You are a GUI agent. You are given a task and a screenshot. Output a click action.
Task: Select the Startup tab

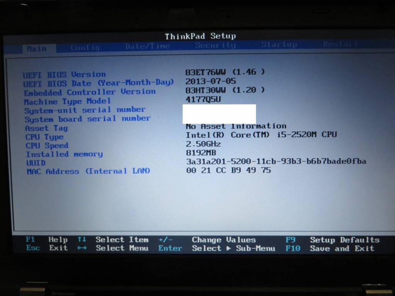pos(279,44)
